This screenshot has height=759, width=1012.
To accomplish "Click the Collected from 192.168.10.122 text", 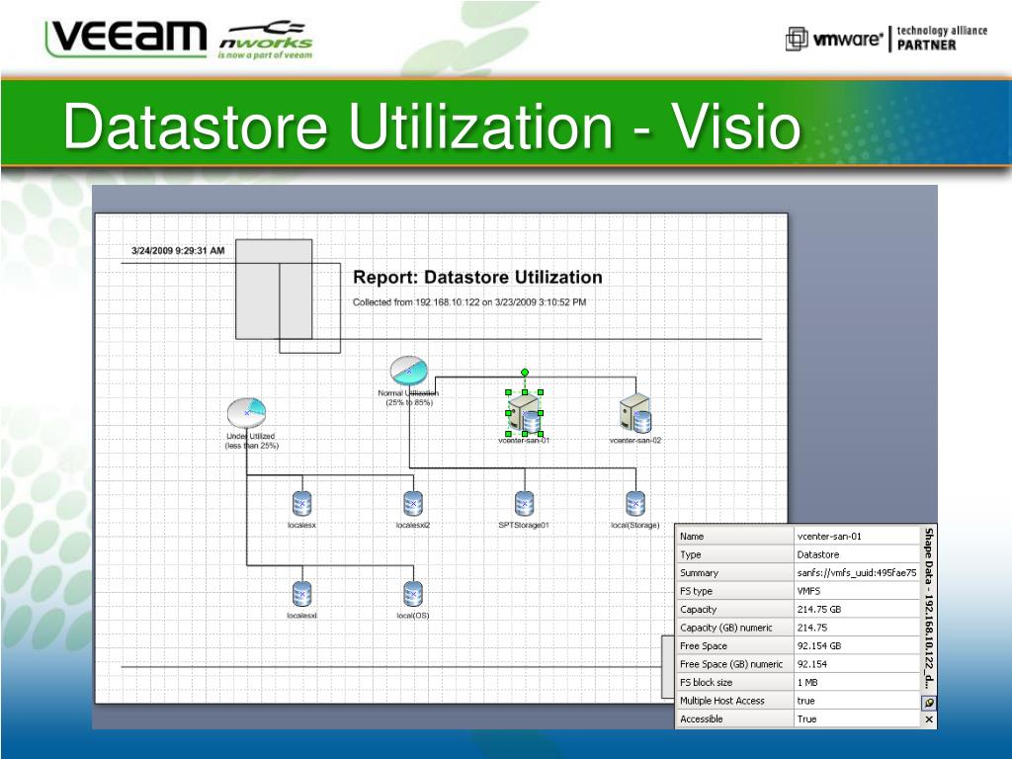I will (x=469, y=302).
